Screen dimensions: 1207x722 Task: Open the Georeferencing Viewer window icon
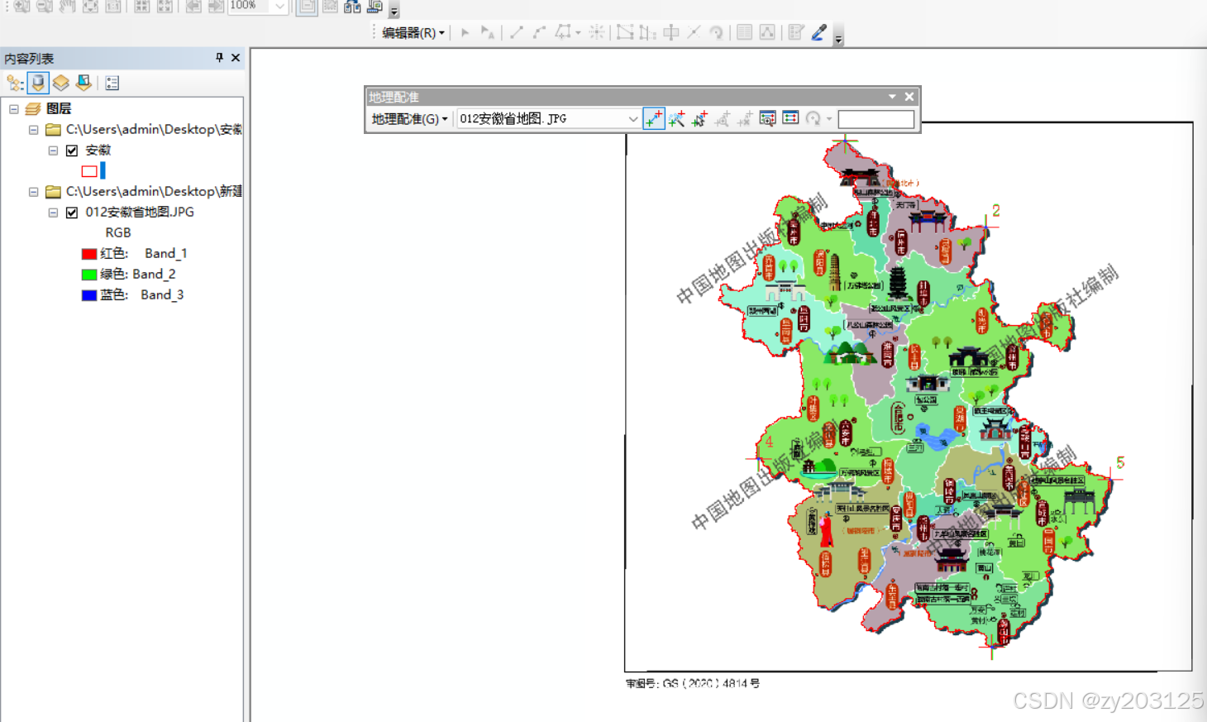[x=767, y=119]
